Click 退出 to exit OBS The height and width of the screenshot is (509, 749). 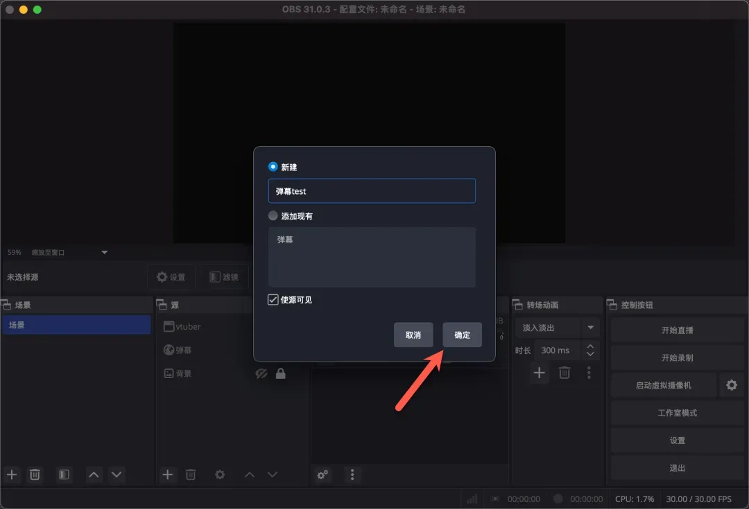(678, 468)
